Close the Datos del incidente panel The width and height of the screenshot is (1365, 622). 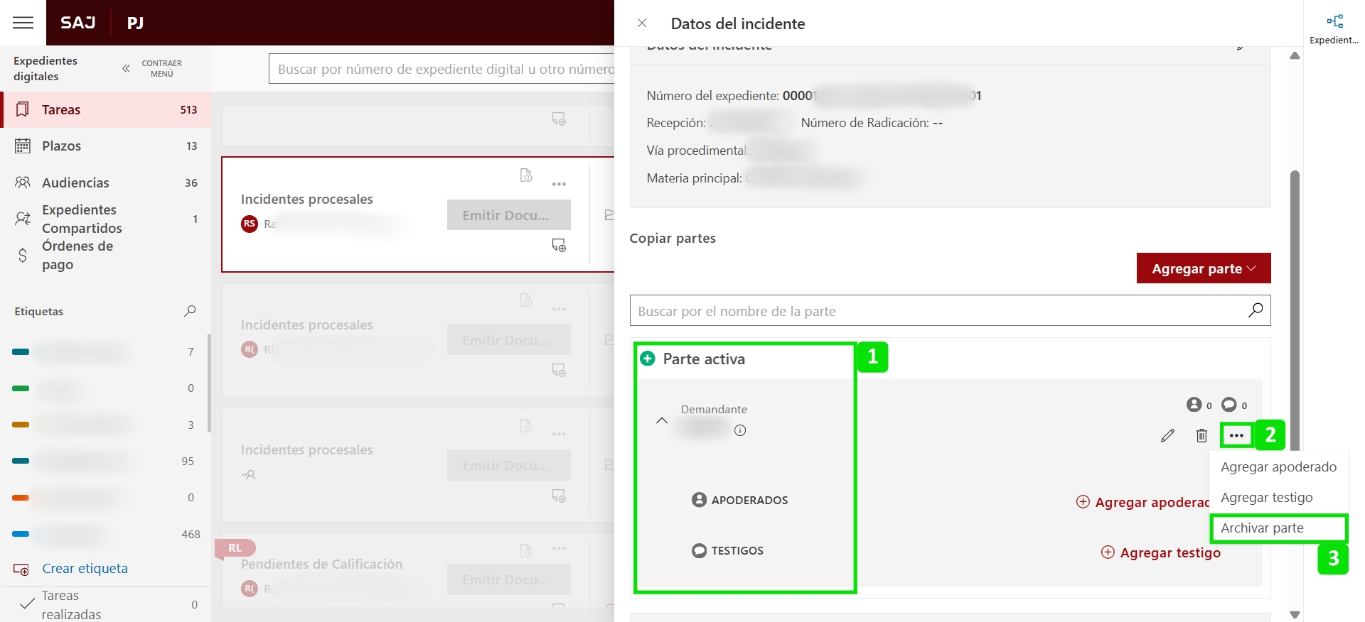click(642, 23)
